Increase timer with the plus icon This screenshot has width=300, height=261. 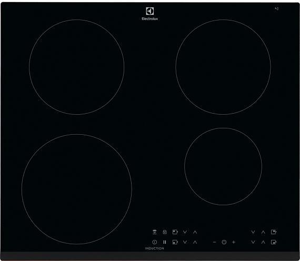234,242
